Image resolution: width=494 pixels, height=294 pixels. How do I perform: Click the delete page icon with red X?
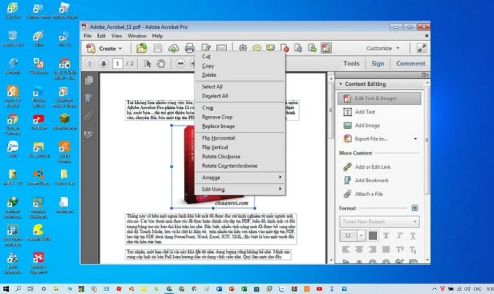click(285, 48)
